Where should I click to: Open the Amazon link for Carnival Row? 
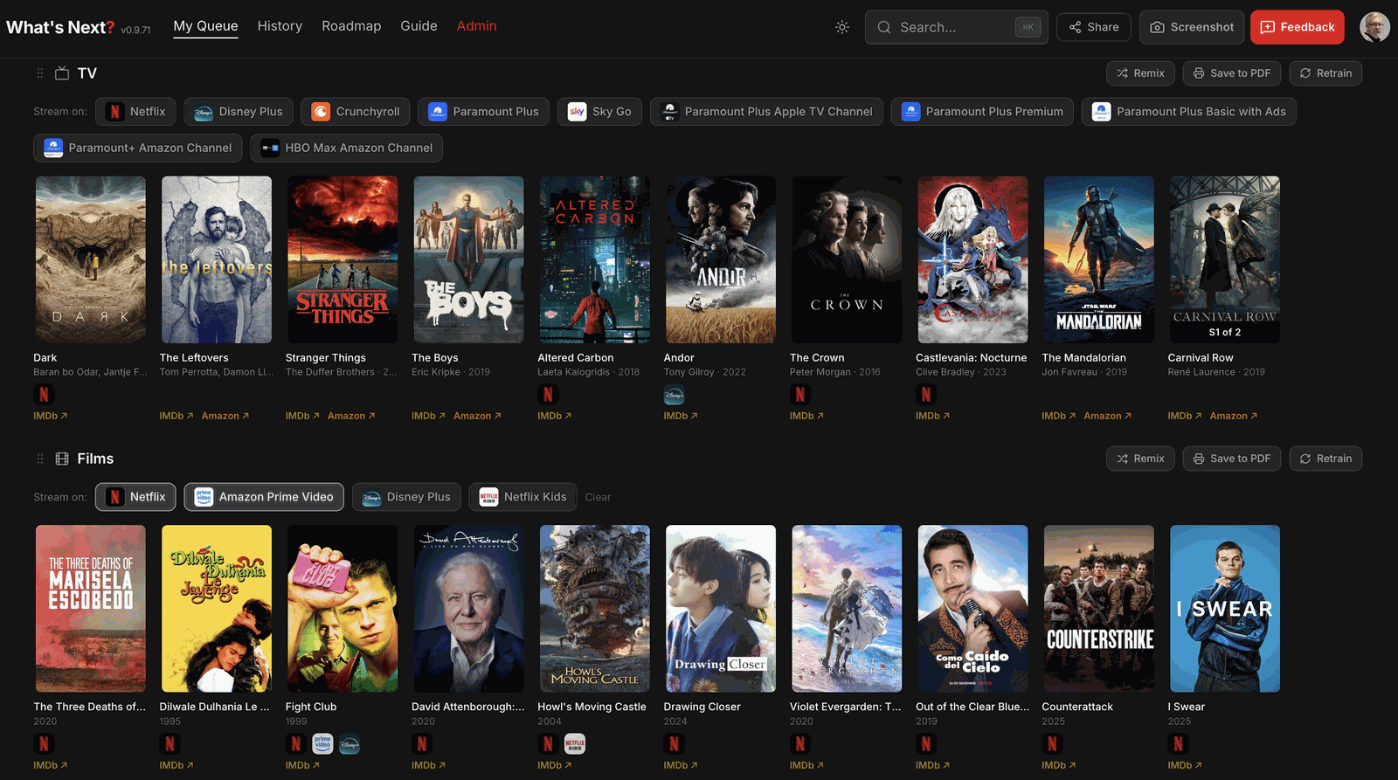coord(1234,416)
